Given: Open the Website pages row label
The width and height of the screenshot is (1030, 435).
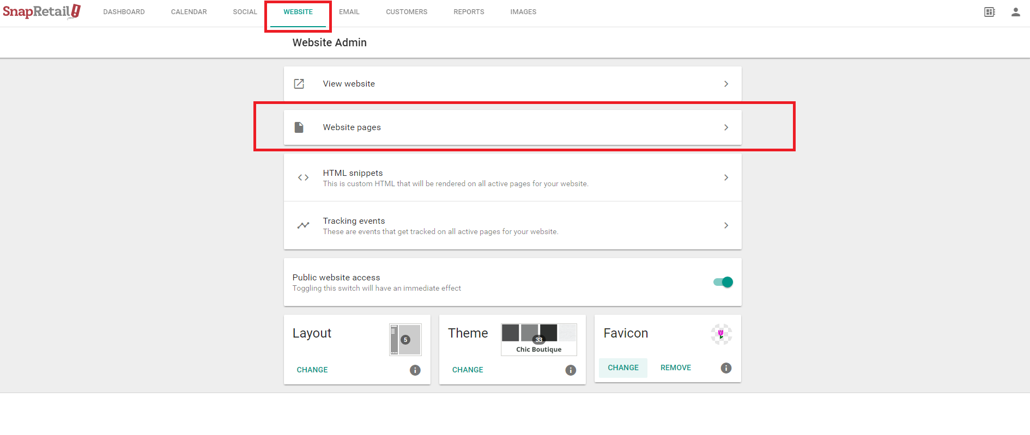Looking at the screenshot, I should click(x=352, y=127).
